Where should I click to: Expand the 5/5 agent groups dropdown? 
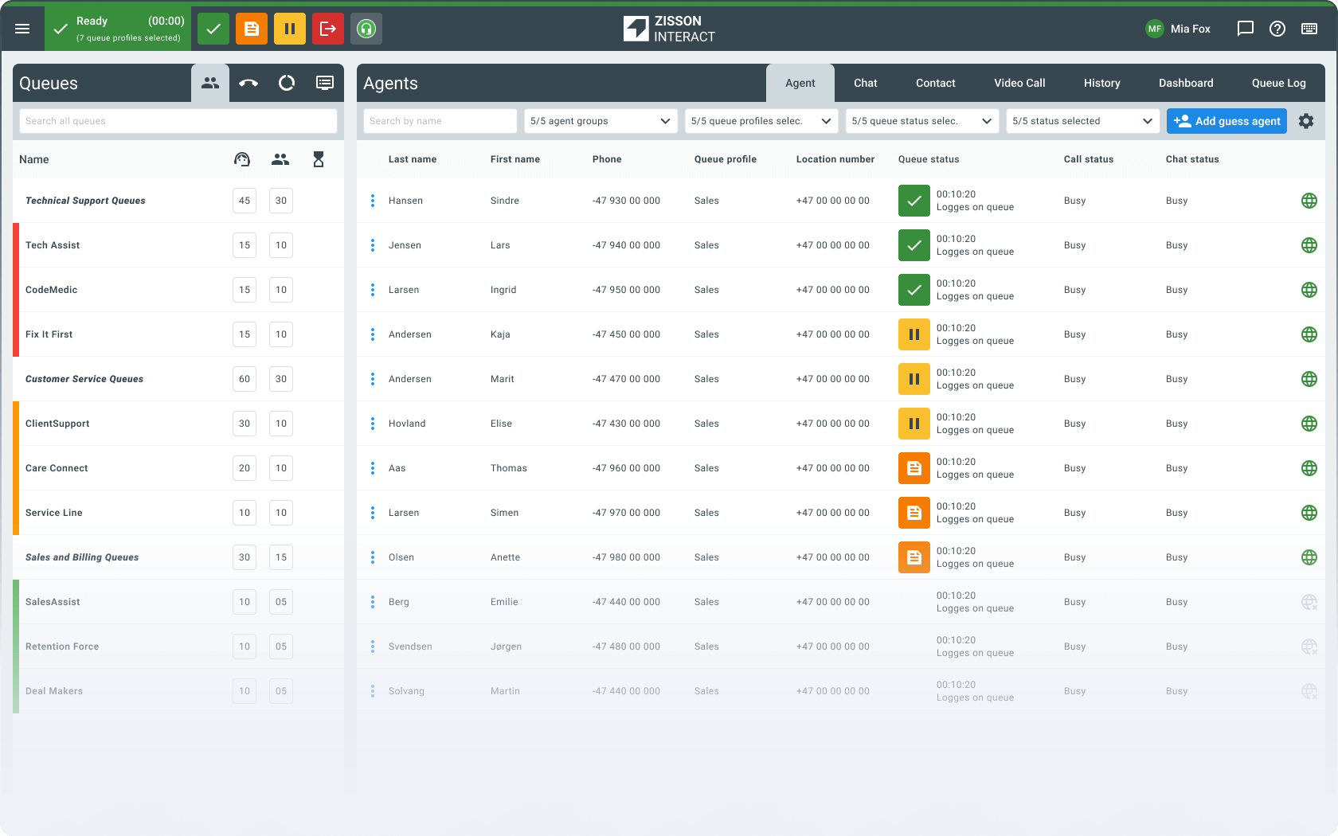[x=601, y=121]
